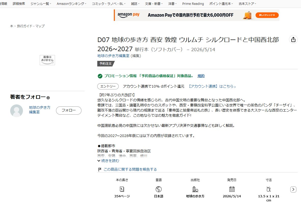Click the 'No image available' book placeholder
Image resolution: width=301 pixels, height=205 pixels.
(x=47, y=60)
